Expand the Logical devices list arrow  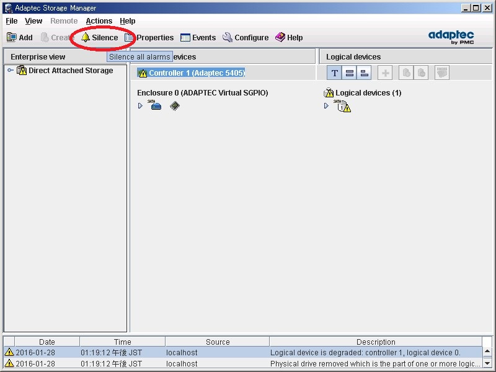point(327,106)
